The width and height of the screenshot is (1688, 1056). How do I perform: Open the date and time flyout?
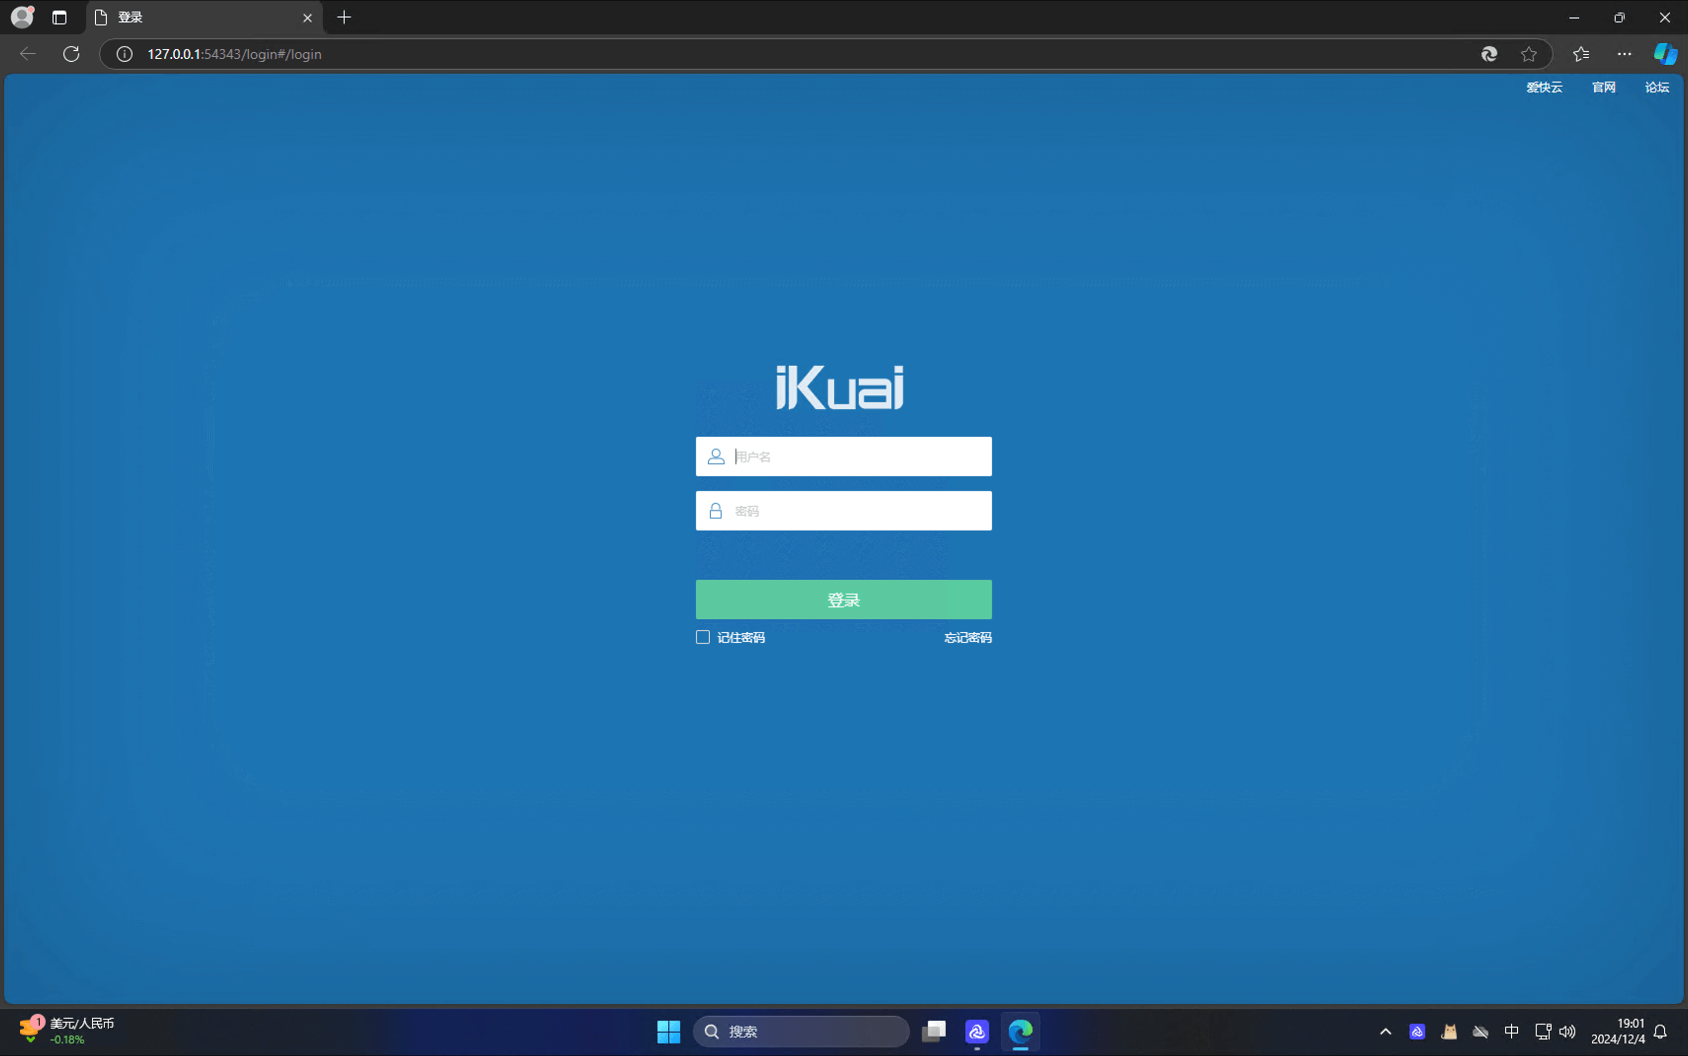[1617, 1031]
